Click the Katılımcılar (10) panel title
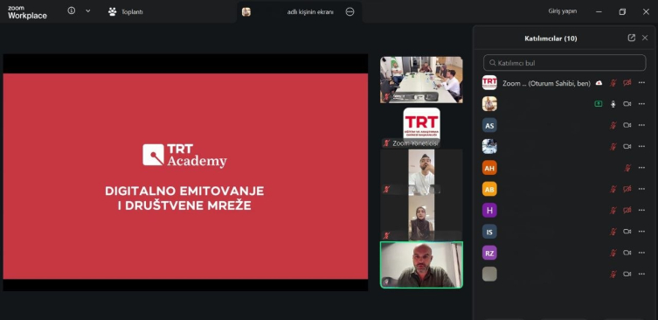The image size is (658, 320). click(x=551, y=38)
